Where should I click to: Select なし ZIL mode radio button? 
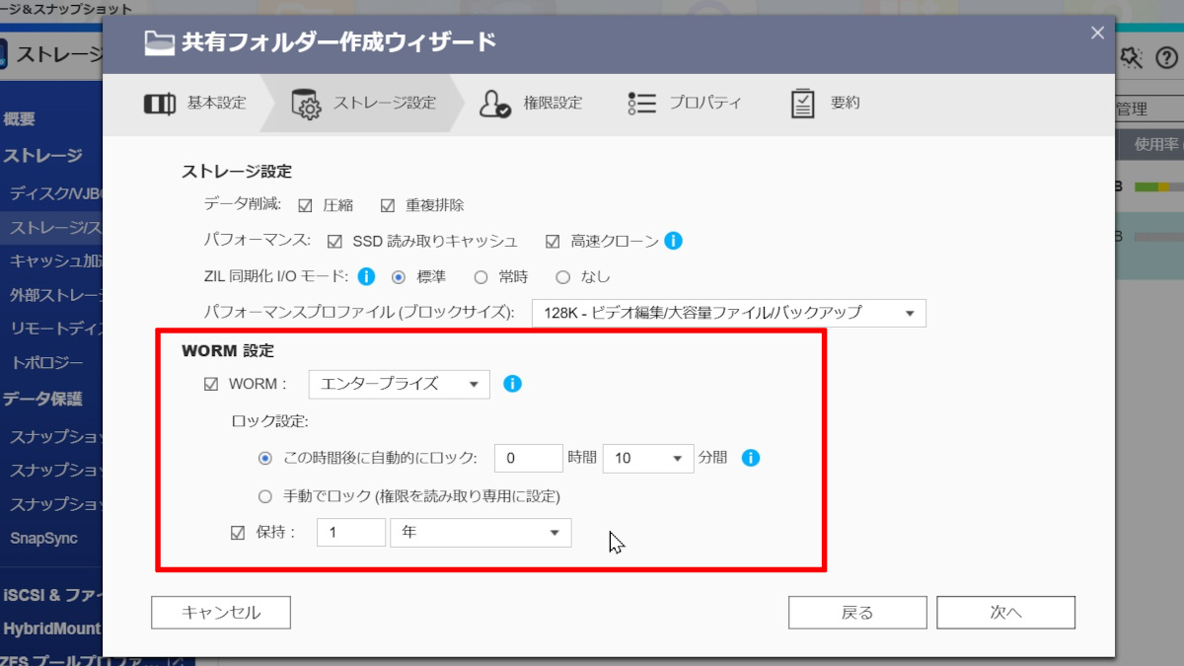[x=563, y=277]
